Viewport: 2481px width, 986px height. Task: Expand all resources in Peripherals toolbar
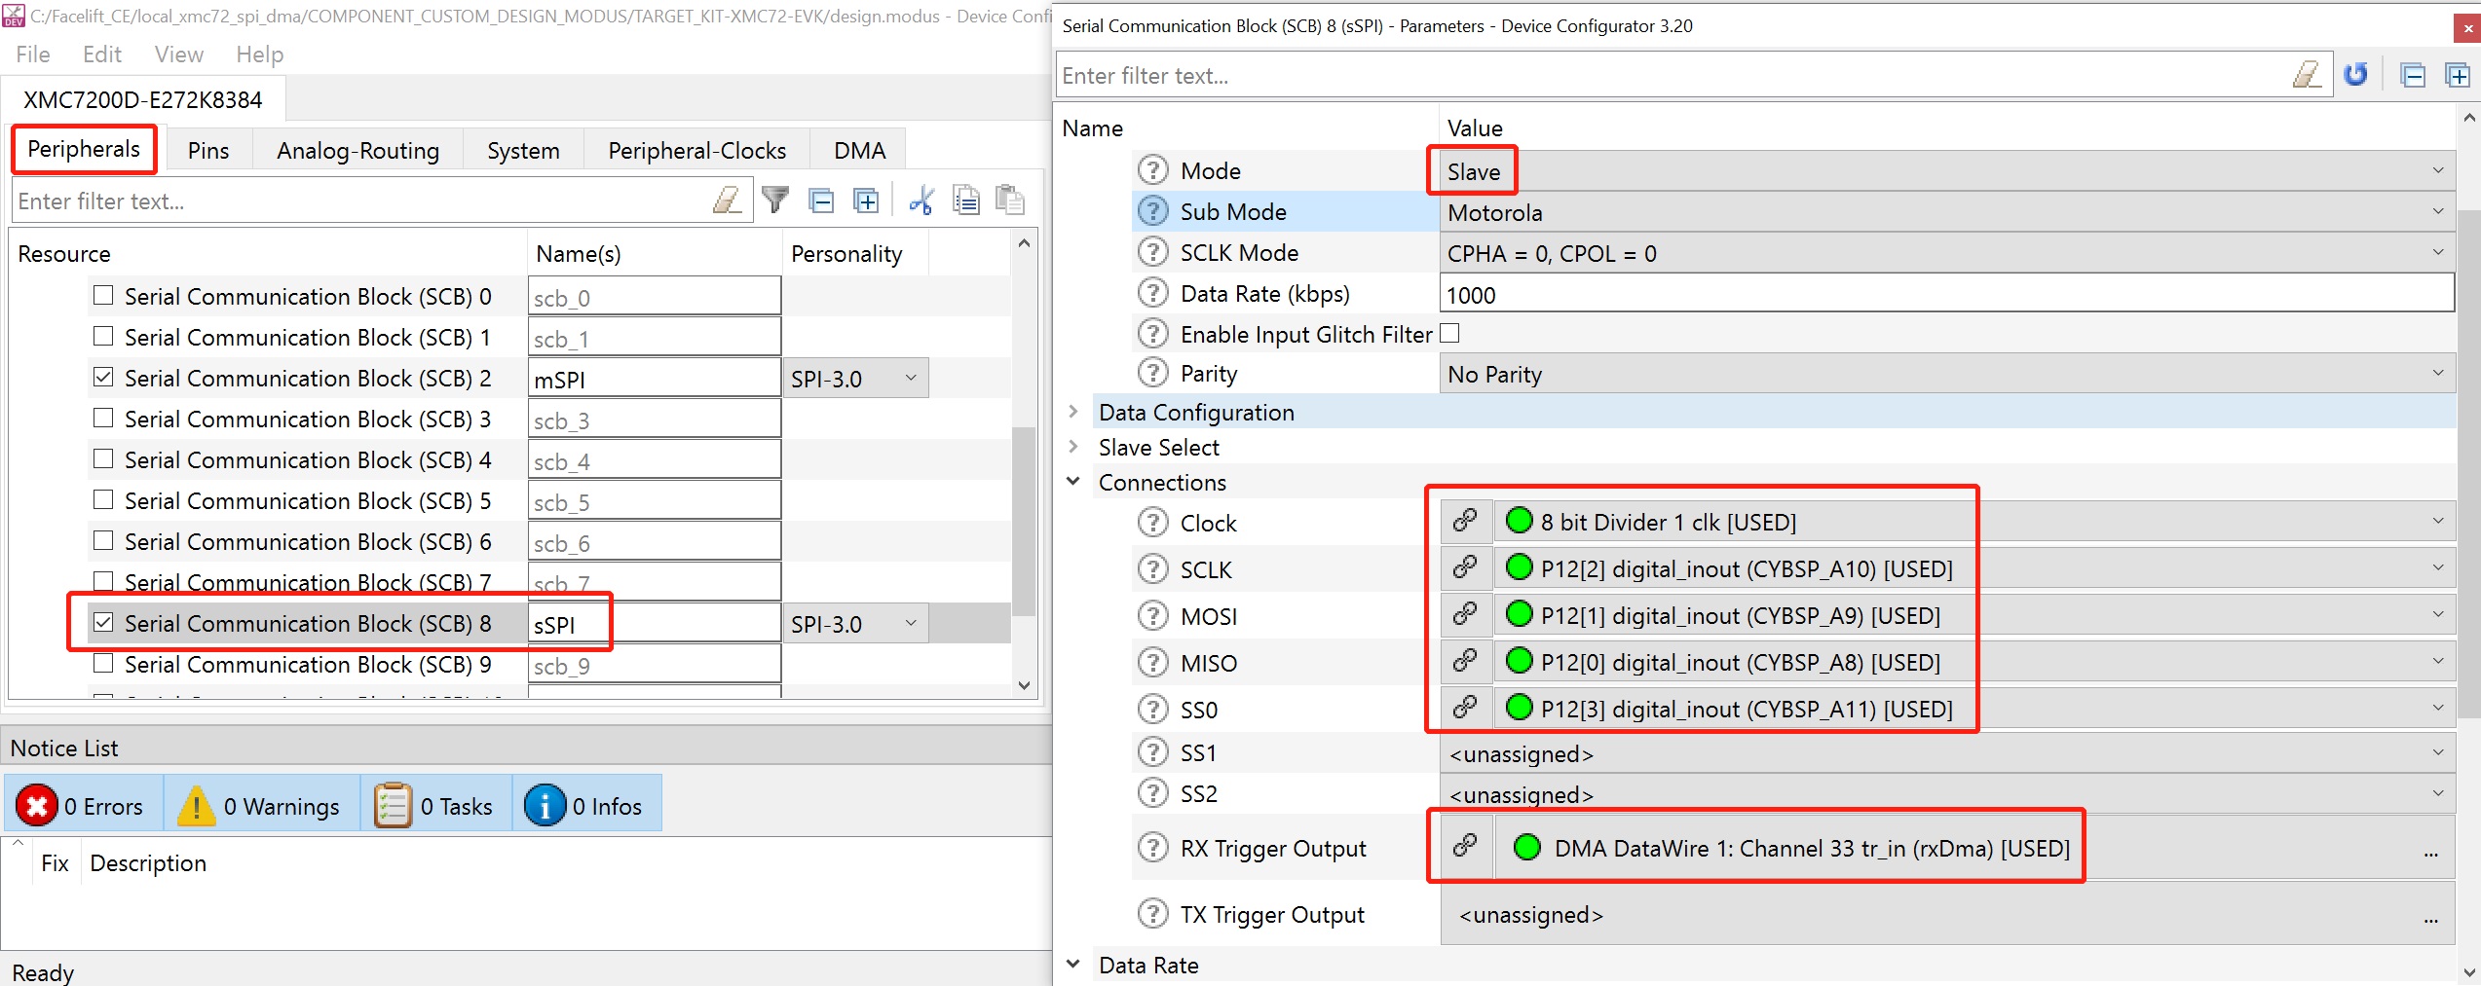[x=866, y=201]
